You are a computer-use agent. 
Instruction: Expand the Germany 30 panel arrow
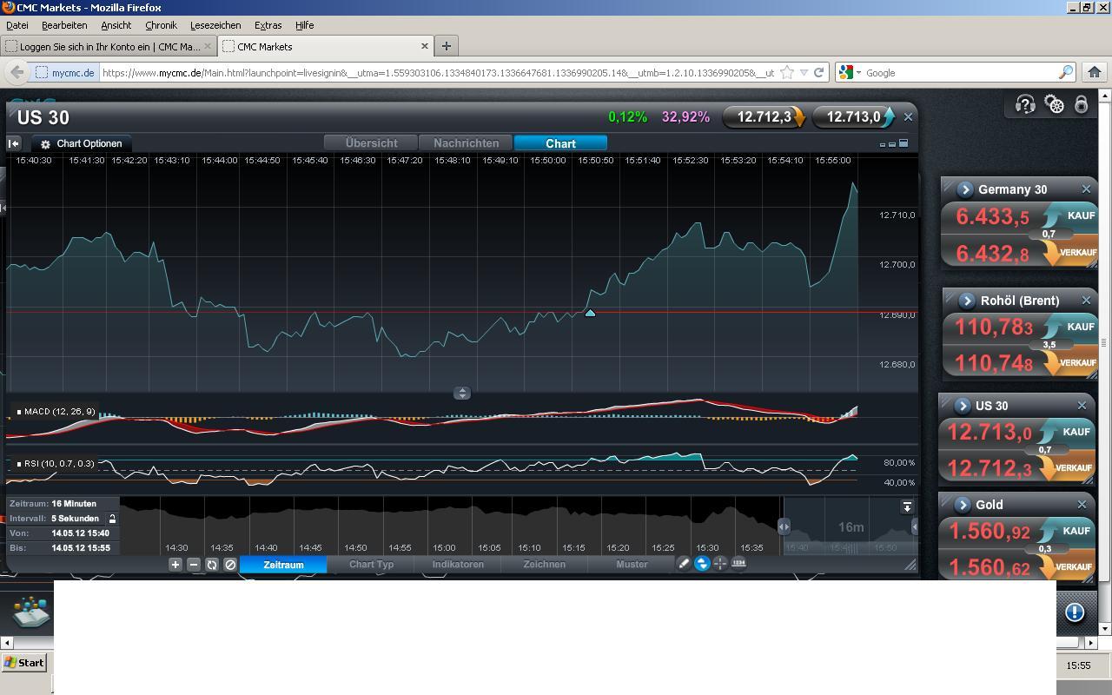coord(964,189)
